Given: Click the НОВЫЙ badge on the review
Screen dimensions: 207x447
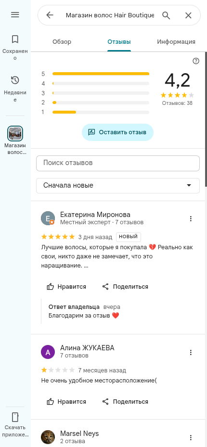Looking at the screenshot, I should pyautogui.click(x=129, y=237).
